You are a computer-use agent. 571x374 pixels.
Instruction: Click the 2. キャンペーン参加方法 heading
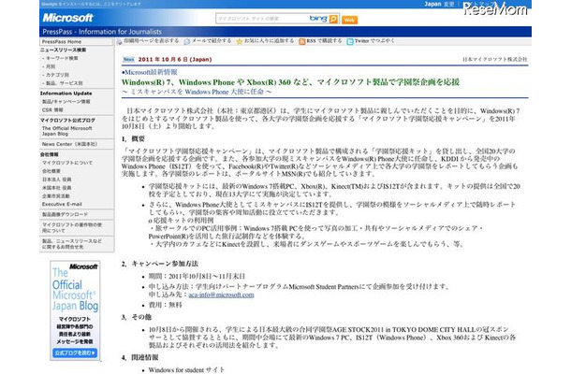click(x=160, y=264)
